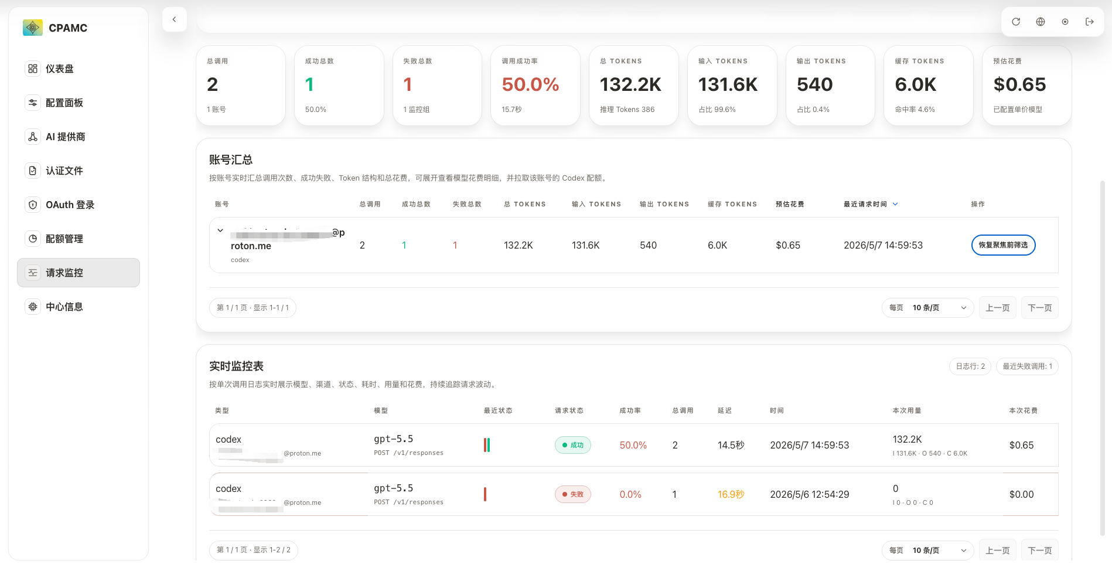The image size is (1112, 574).
Task: Click the 账号汇总 heading
Action: pos(231,159)
